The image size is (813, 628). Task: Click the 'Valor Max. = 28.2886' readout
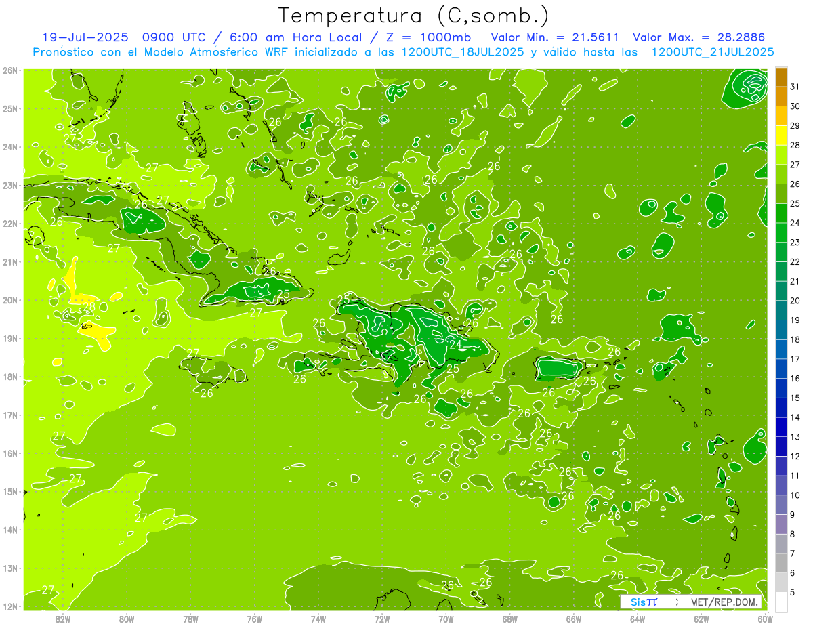699,37
